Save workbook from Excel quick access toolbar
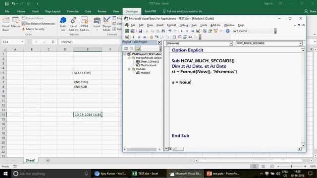This screenshot has width=317, height=178. (x=6, y=3)
